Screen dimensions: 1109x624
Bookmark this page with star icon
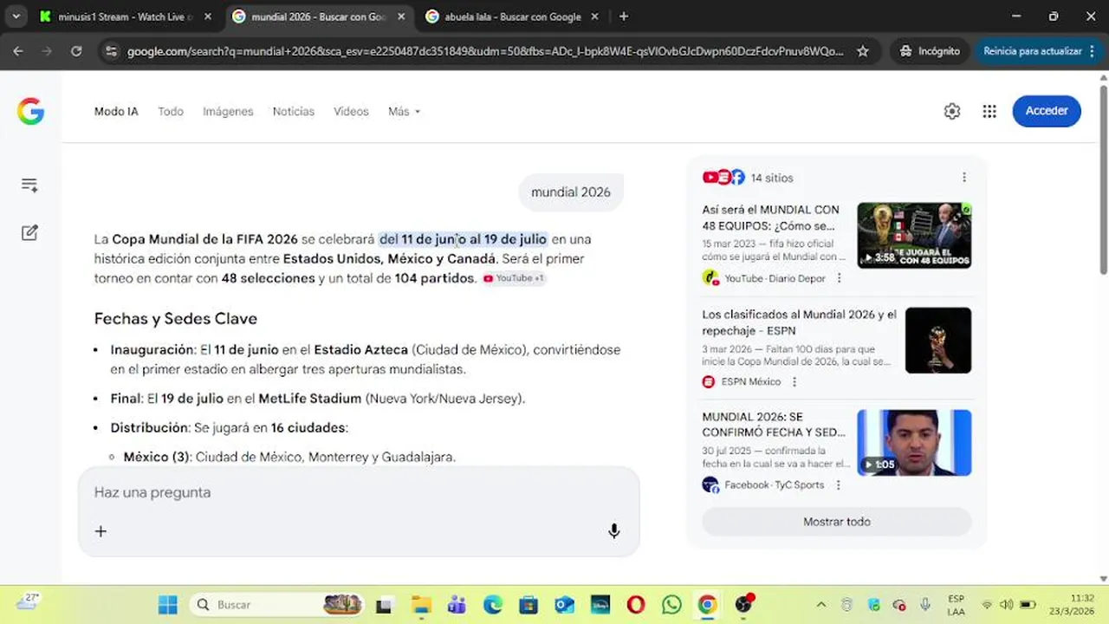pyautogui.click(x=863, y=51)
